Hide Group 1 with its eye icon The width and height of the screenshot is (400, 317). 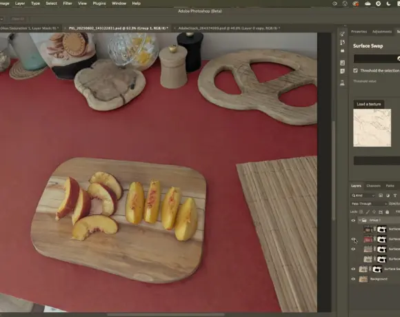(x=353, y=221)
